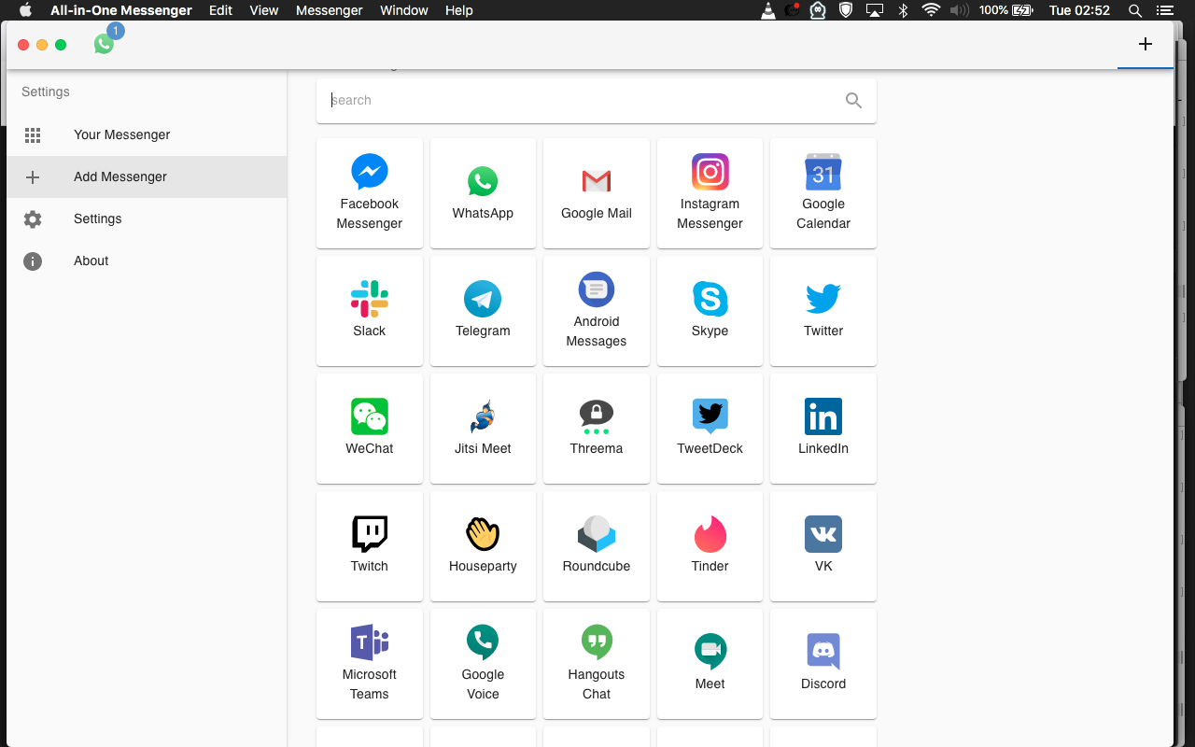Viewport: 1195px width, 747px height.
Task: Add the WhatsApp messenger tile
Action: click(483, 193)
